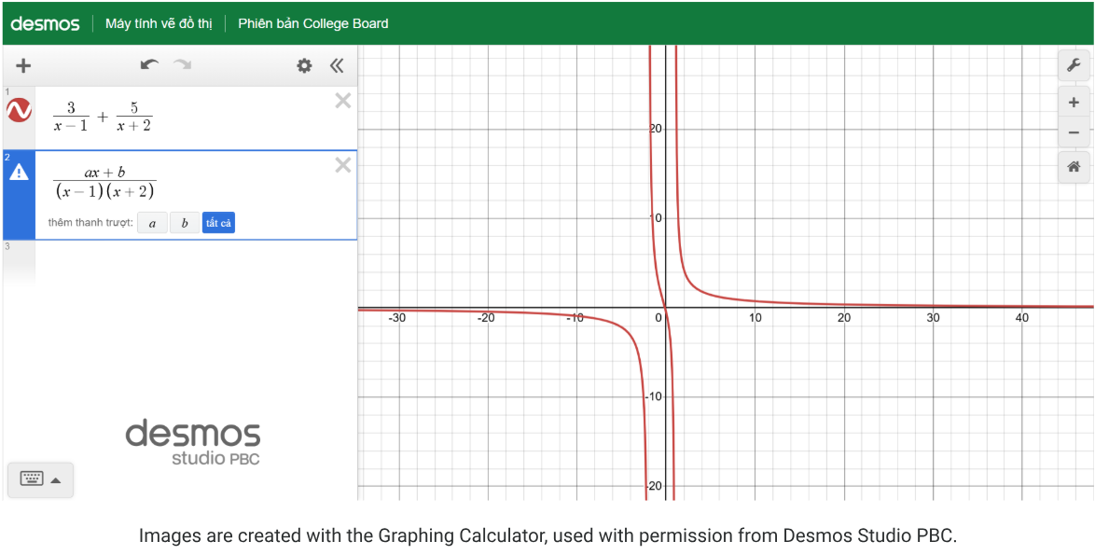Zoom in on the graph
The width and height of the screenshot is (1095, 555).
1074,103
